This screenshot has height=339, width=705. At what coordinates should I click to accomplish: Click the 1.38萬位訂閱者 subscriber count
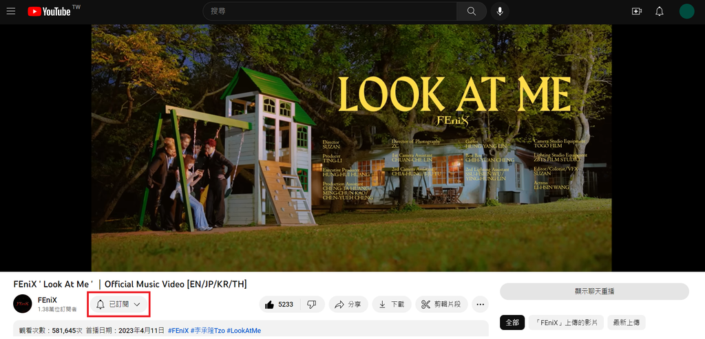click(x=57, y=309)
